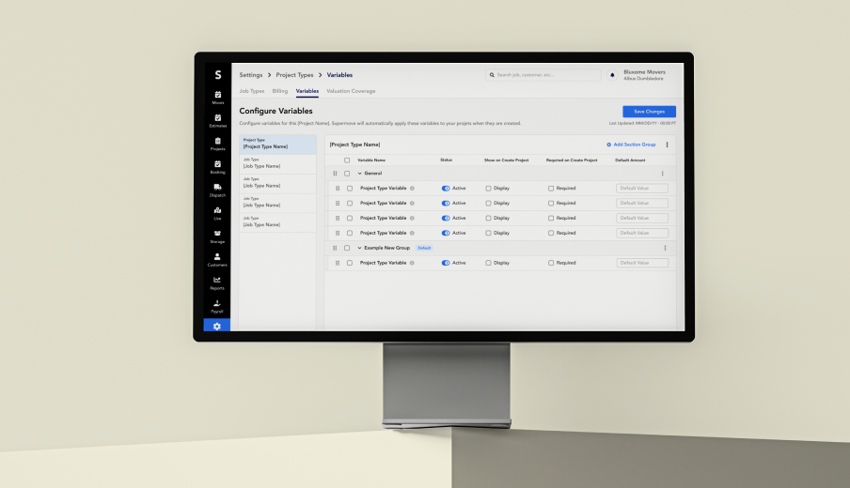
Task: Open Storage in the sidebar
Action: (x=217, y=236)
